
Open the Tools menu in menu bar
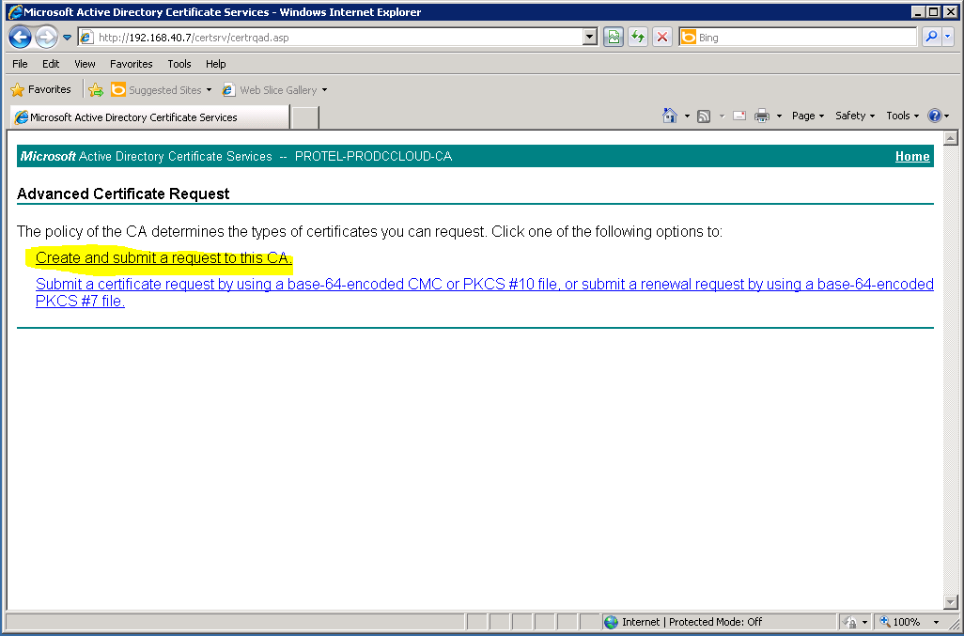(x=179, y=64)
